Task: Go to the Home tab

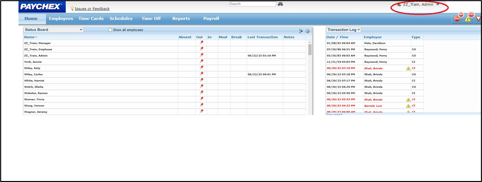Action: pos(31,19)
